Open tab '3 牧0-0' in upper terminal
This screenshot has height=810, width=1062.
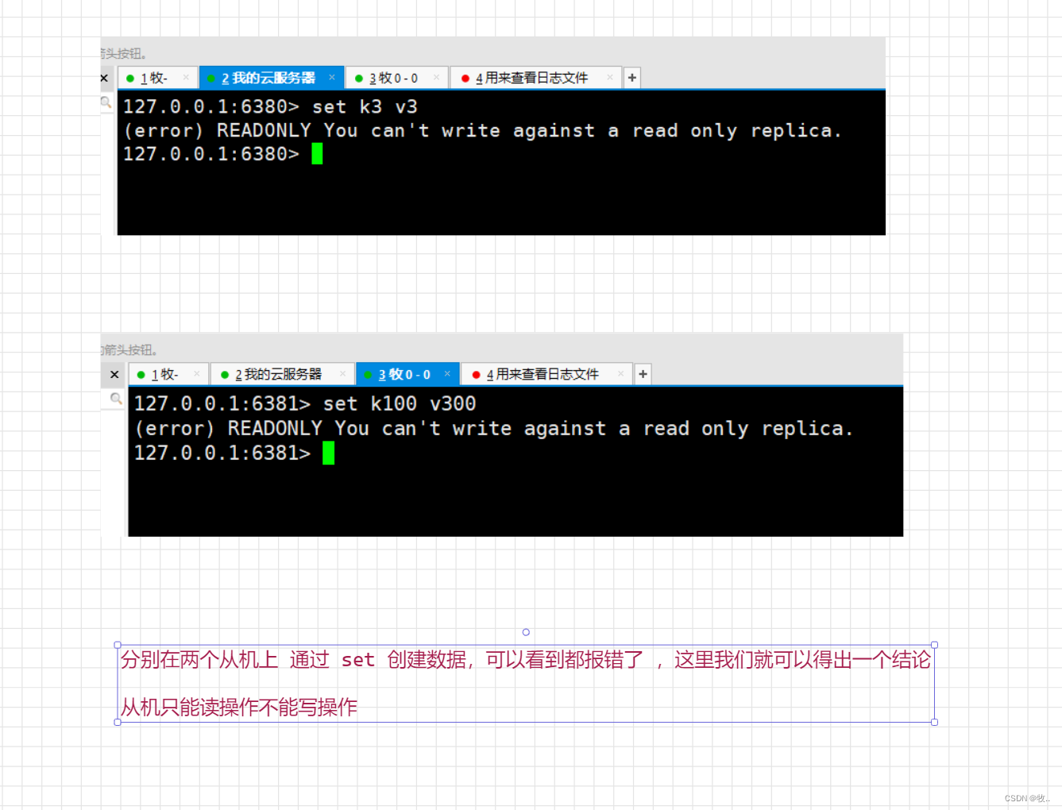[x=396, y=78]
